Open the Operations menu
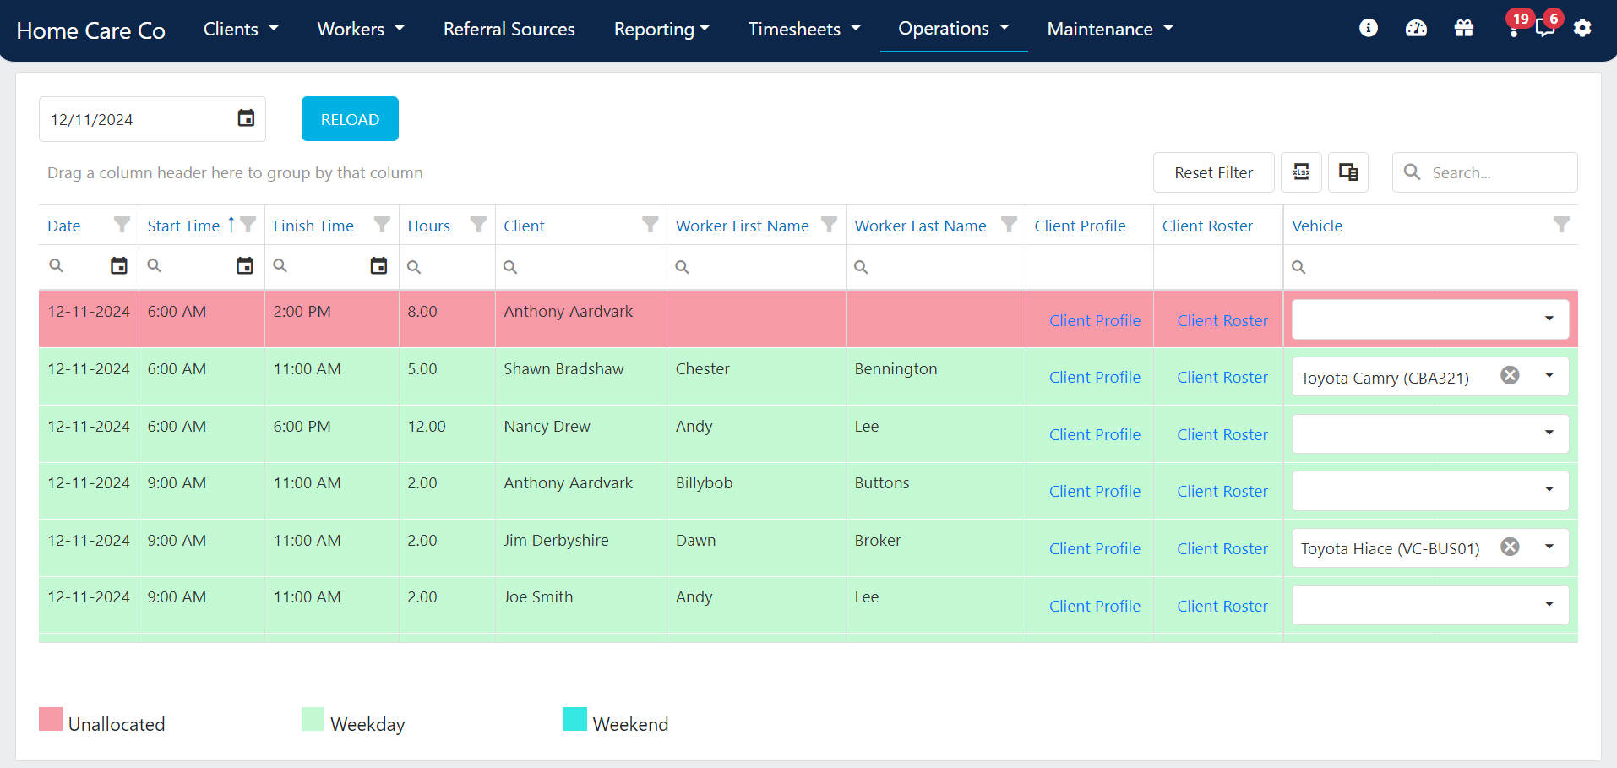This screenshot has height=768, width=1617. (954, 29)
